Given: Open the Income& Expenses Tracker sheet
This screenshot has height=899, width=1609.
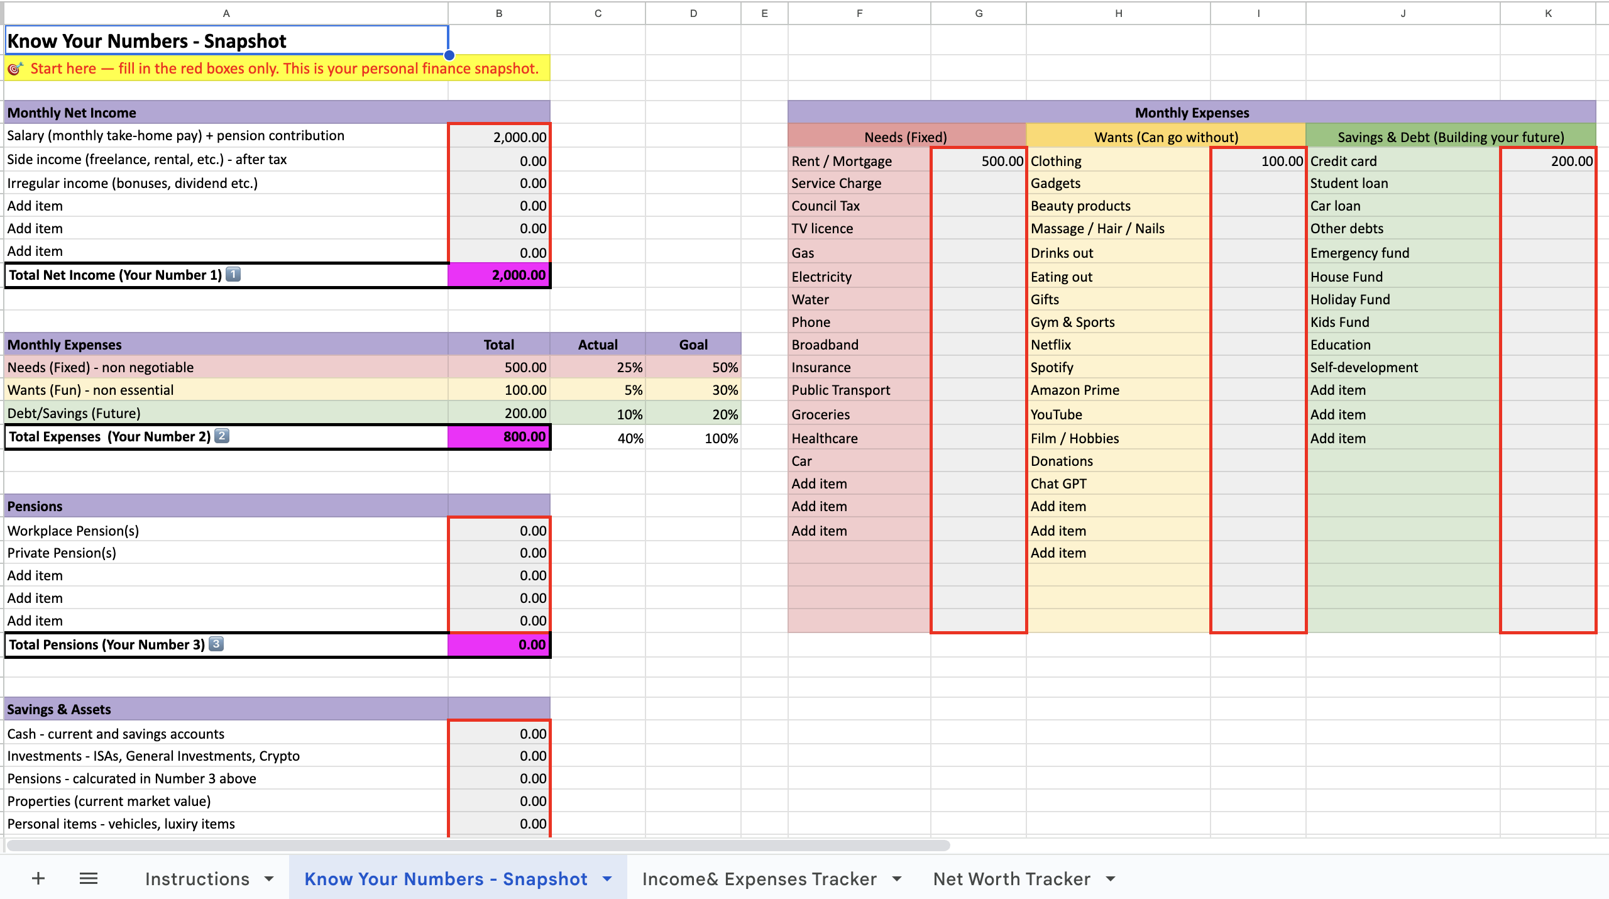Looking at the screenshot, I should tap(759, 878).
